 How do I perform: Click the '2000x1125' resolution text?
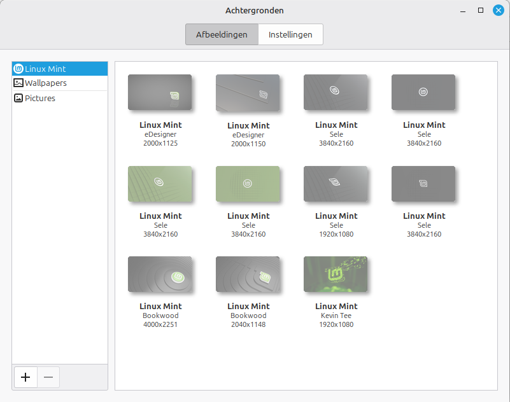pos(160,143)
